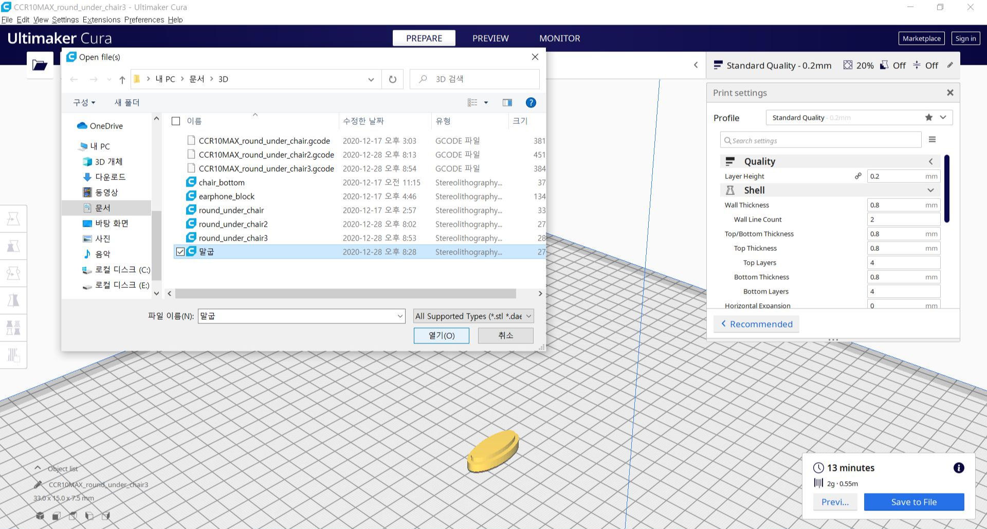Close the Print settings panel

(x=950, y=93)
